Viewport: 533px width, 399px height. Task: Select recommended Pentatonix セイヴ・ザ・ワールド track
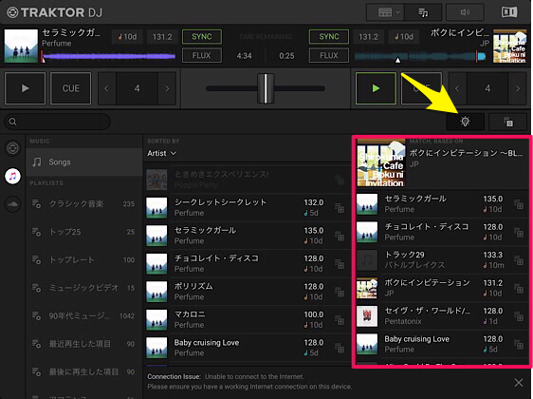pyautogui.click(x=442, y=316)
